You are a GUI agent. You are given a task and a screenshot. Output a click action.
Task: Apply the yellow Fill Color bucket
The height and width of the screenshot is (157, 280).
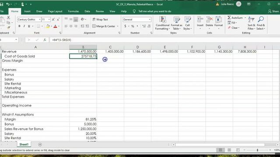coord(48,26)
